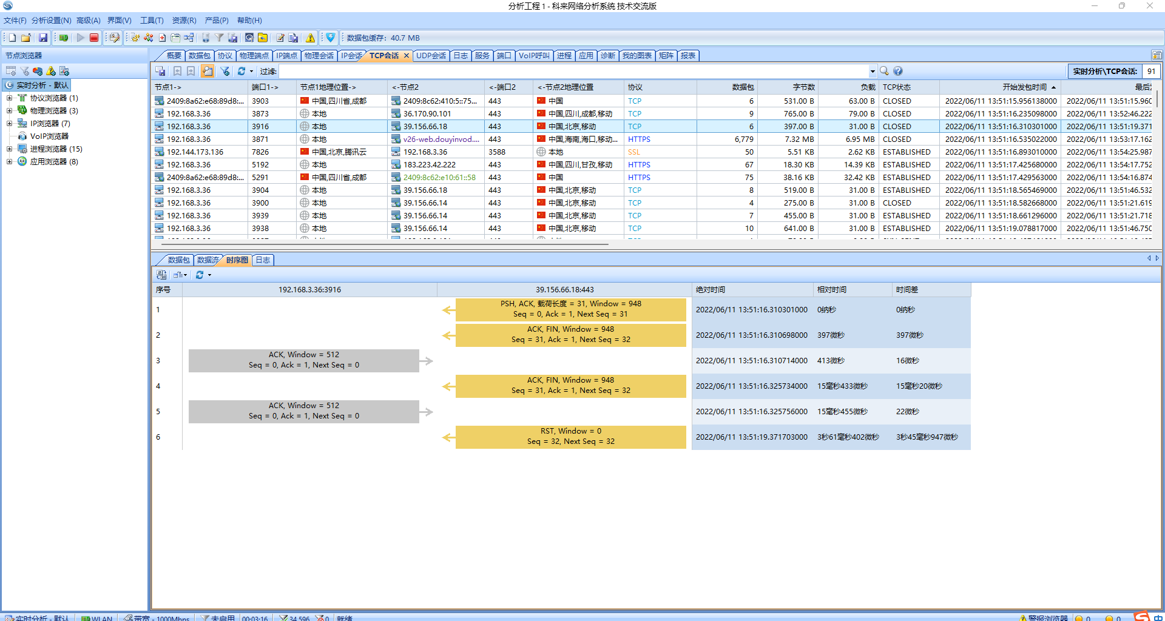The height and width of the screenshot is (621, 1165).
Task: Click the search magnifier next to filter box
Action: pos(885,71)
